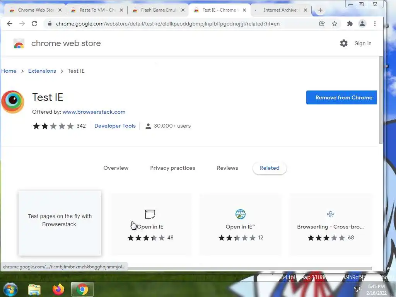This screenshot has width=396, height=297.
Task: Go to the Home breadcrumb
Action: pyautogui.click(x=9, y=71)
